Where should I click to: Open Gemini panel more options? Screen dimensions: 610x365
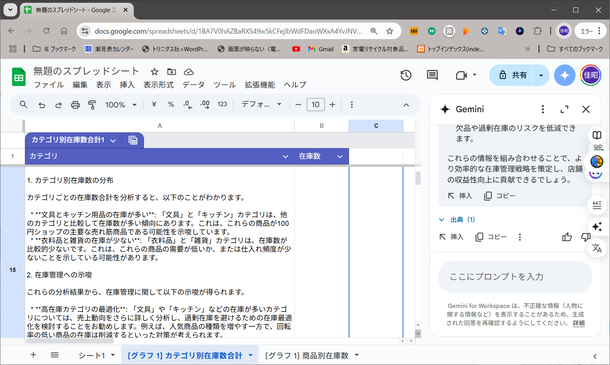coord(543,109)
